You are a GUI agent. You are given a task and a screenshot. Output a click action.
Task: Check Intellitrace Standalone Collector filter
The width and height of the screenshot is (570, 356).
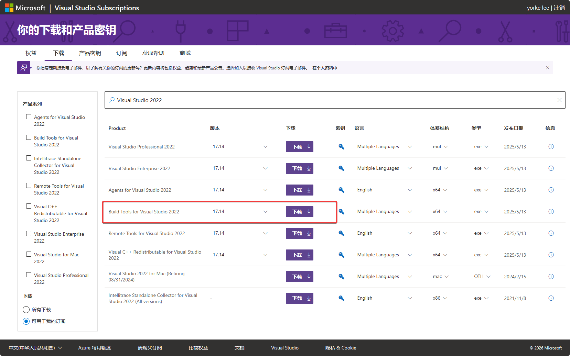29,158
